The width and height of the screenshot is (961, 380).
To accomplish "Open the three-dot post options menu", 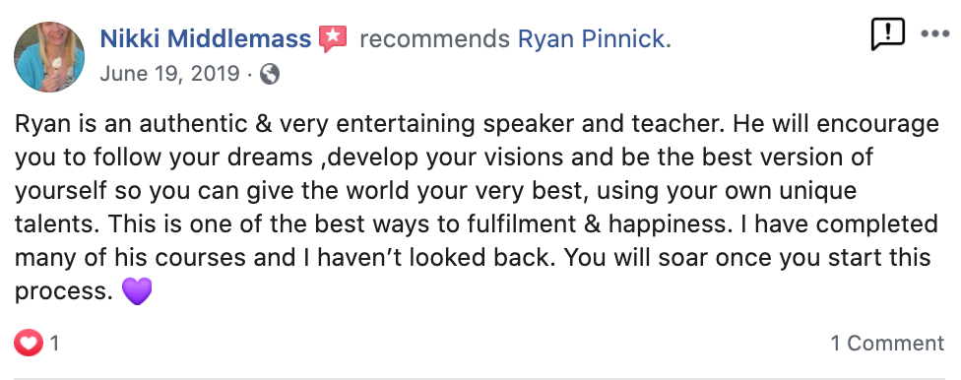I will (x=935, y=34).
